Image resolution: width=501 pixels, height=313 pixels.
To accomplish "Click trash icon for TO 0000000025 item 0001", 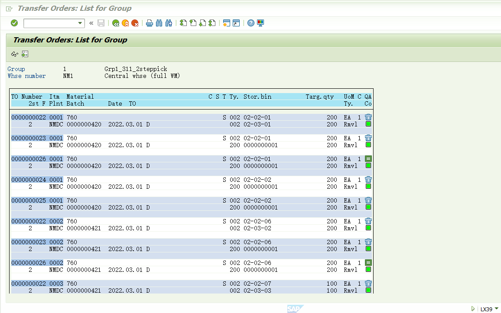I will click(368, 200).
